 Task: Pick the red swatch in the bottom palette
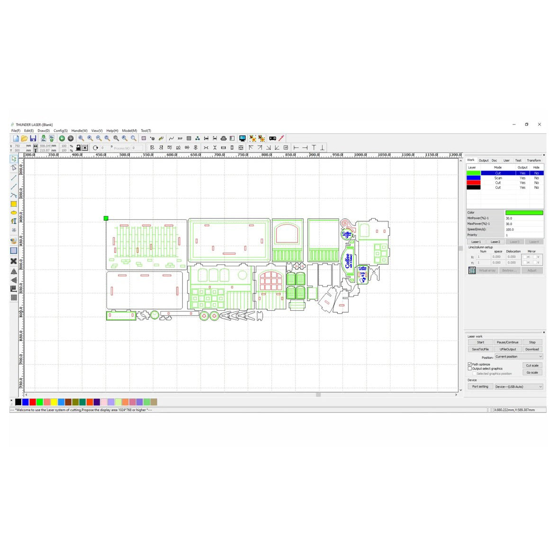pyautogui.click(x=33, y=402)
